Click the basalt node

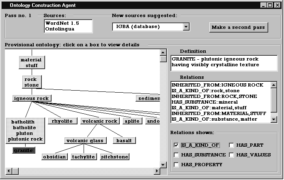pyautogui.click(x=124, y=141)
